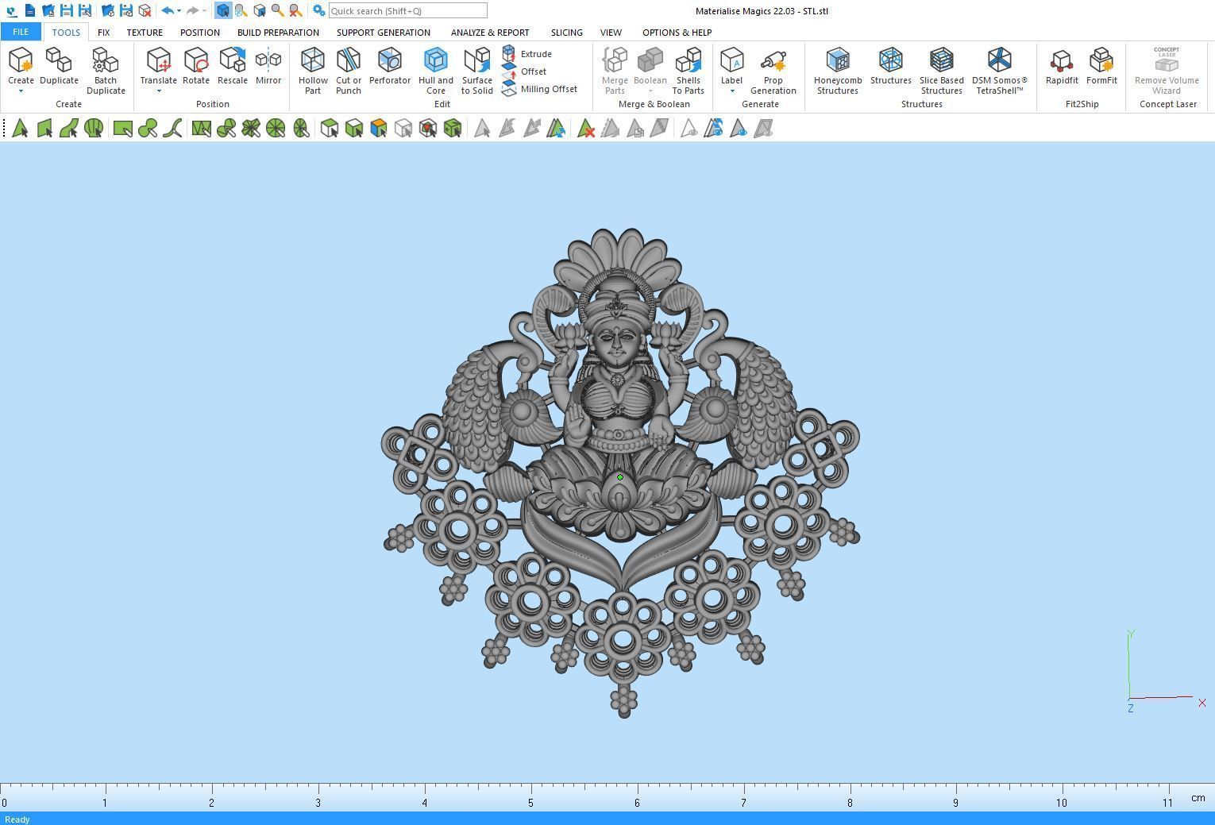Select the mark shell tool
The height and width of the screenshot is (825, 1215).
[x=94, y=128]
